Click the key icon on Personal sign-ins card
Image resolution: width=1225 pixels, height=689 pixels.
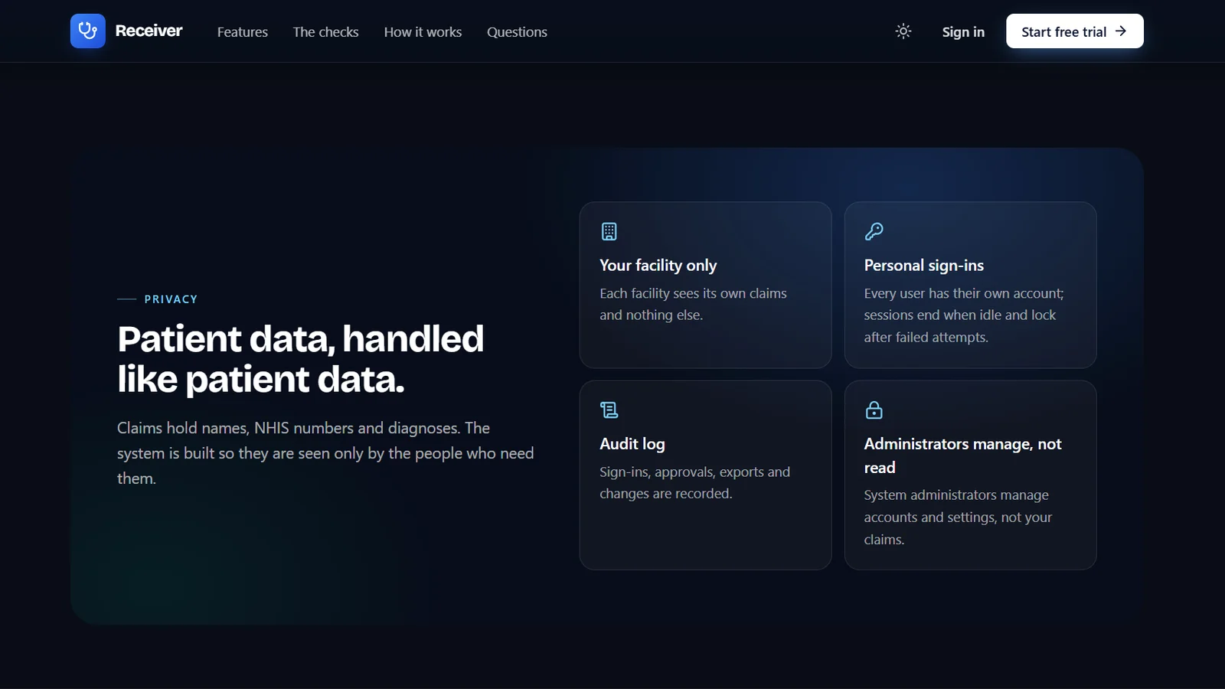click(x=874, y=231)
